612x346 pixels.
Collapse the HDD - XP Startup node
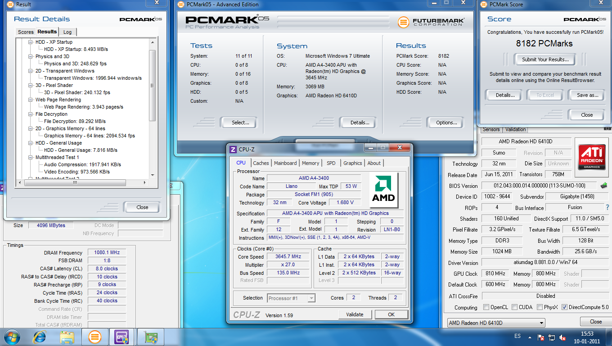point(31,42)
